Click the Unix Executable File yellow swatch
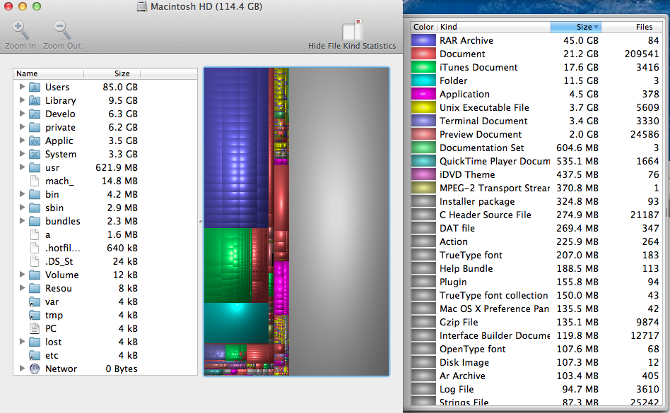670x413 pixels. click(x=423, y=107)
